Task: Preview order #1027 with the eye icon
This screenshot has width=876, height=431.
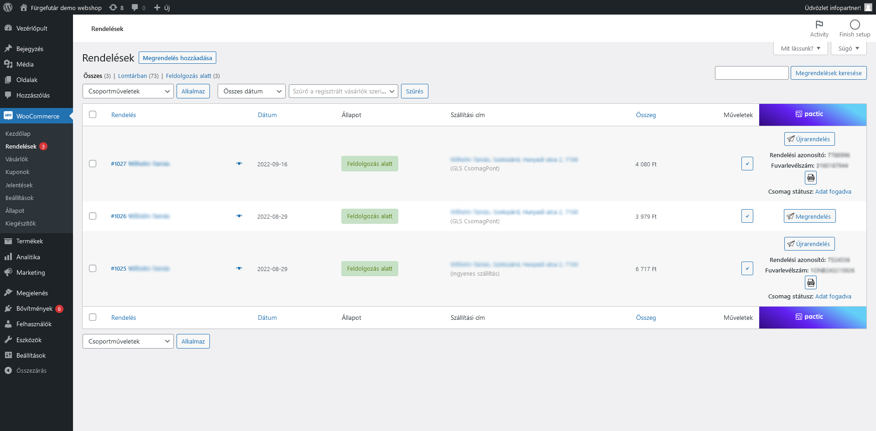Action: (239, 164)
